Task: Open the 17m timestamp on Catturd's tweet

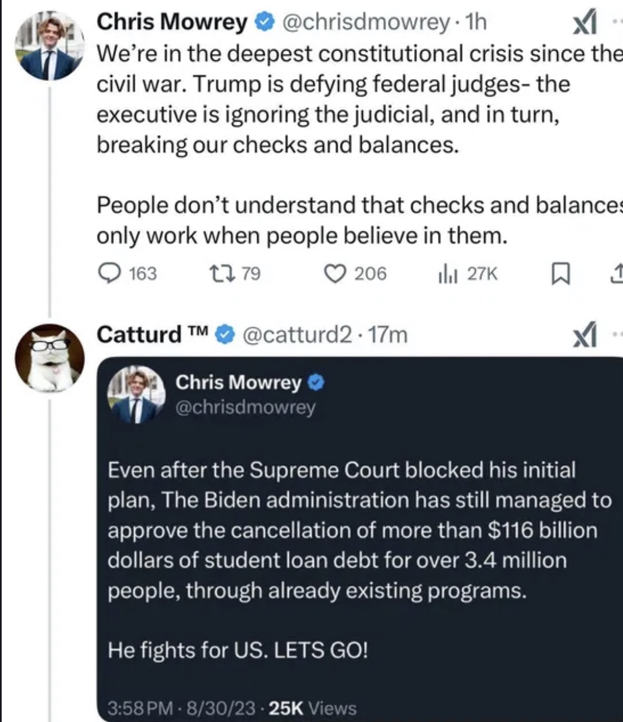Action: click(x=388, y=335)
